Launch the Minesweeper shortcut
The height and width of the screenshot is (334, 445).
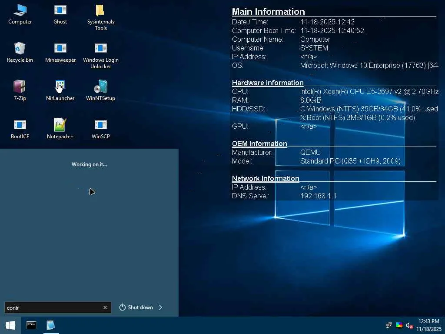[x=60, y=52]
